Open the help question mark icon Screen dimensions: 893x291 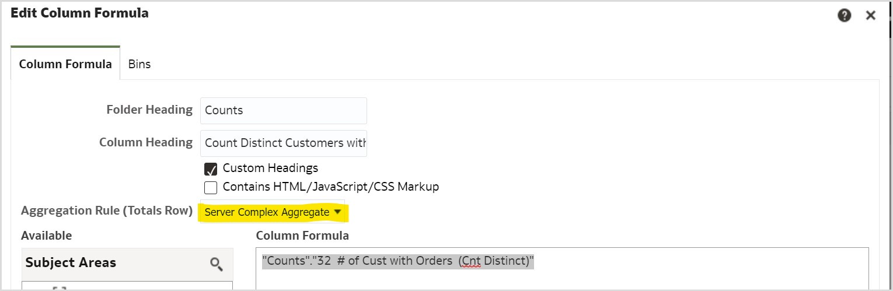tap(844, 16)
